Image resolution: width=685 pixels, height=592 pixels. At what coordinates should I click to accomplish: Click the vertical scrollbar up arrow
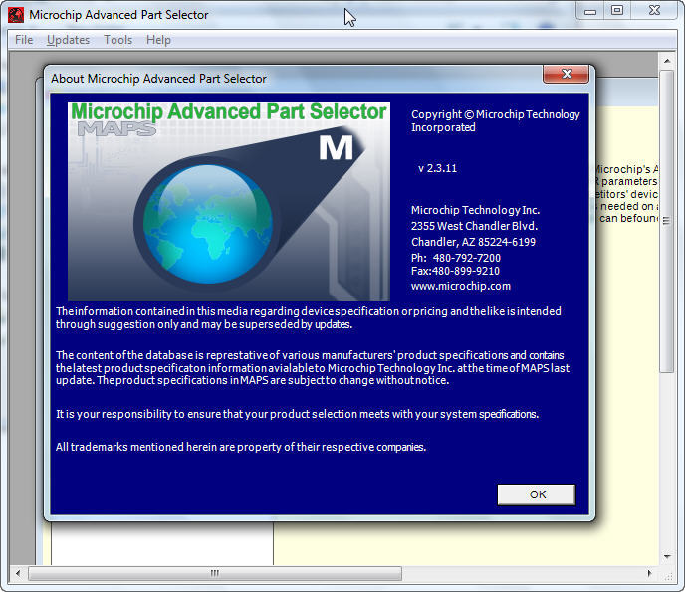(667, 61)
